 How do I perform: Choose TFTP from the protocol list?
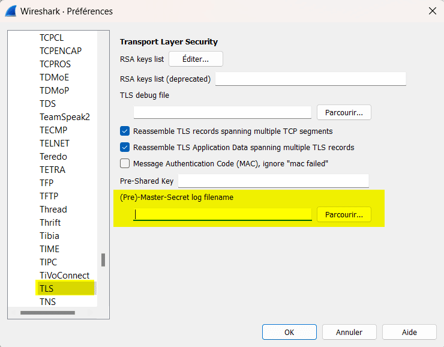49,196
